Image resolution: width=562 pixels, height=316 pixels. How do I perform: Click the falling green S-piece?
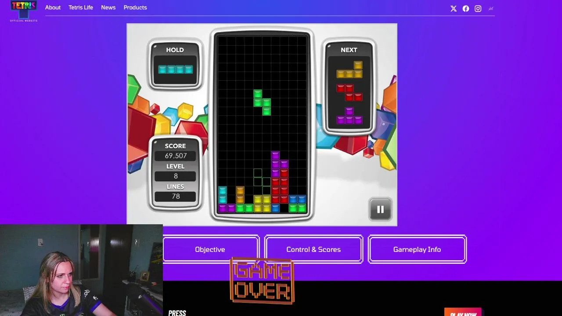tap(262, 103)
